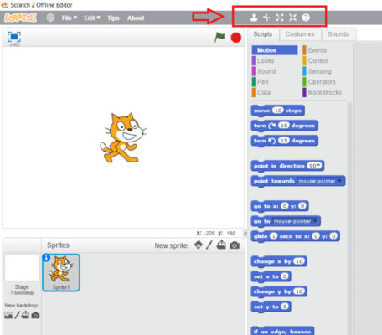
Task: Upload backdrop from file
Action: point(25,315)
